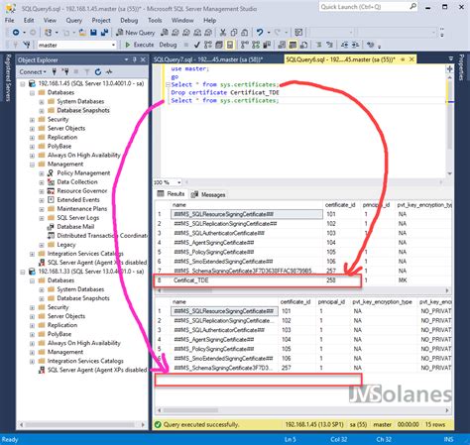Click the Object Explorer Filter icon
The width and height of the screenshot is (470, 445).
(87, 71)
